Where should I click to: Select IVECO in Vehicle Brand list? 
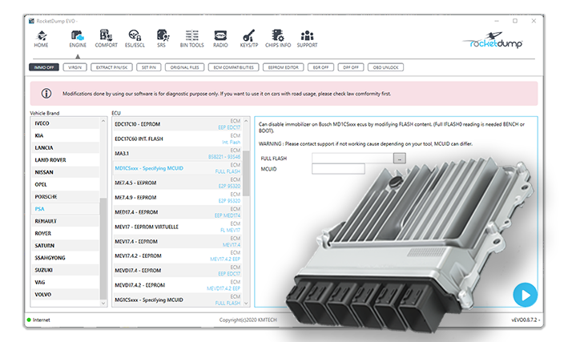[x=65, y=123]
